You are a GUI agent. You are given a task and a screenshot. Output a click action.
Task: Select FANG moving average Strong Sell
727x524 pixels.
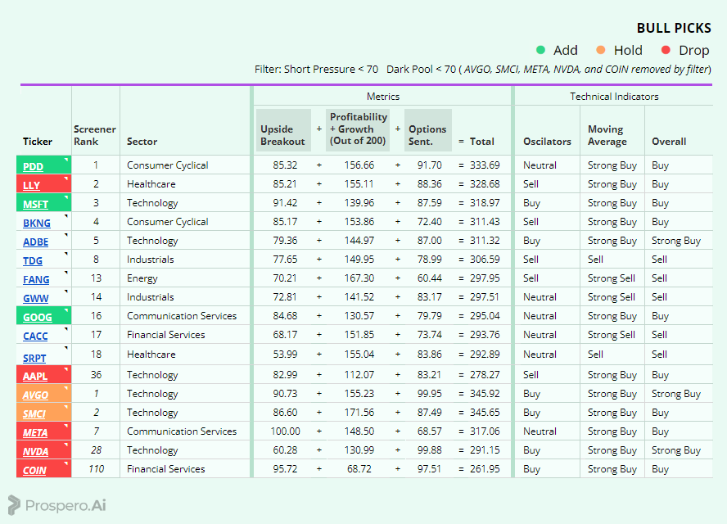(611, 278)
